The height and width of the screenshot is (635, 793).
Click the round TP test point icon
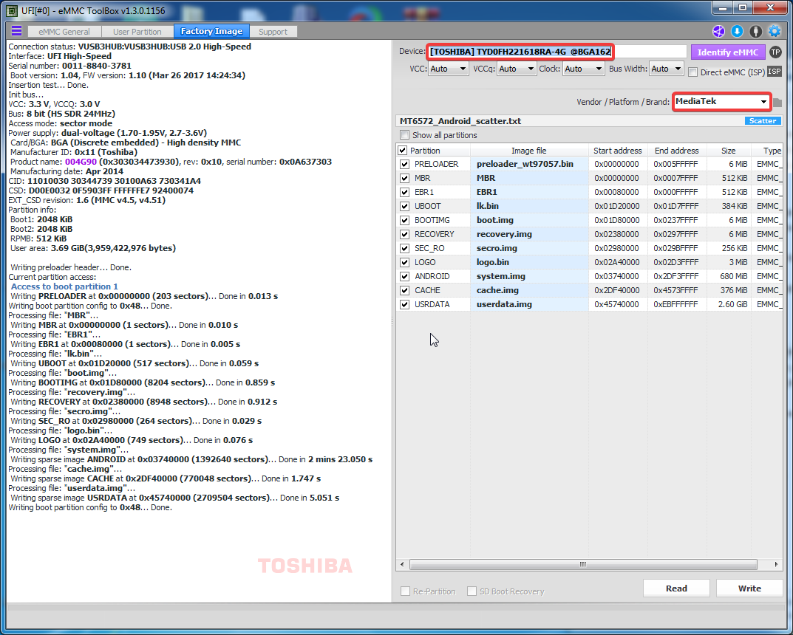pyautogui.click(x=775, y=52)
